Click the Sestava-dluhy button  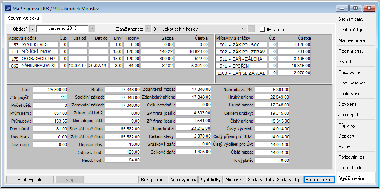261,180
